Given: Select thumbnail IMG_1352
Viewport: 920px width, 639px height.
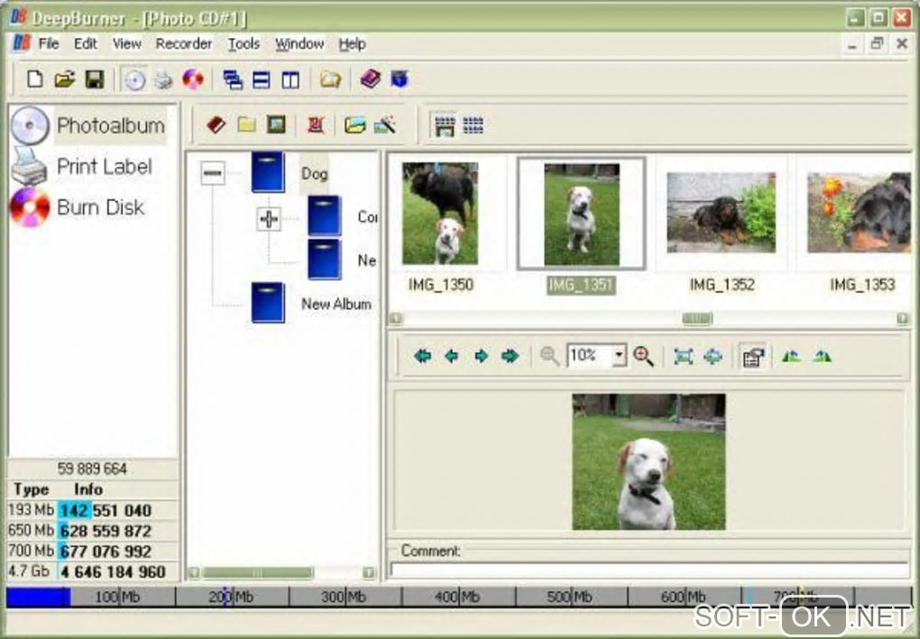Looking at the screenshot, I should [721, 212].
